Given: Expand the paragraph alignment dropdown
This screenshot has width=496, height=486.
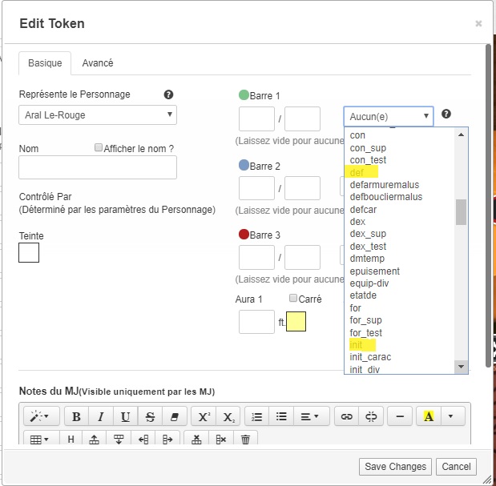Looking at the screenshot, I should 311,416.
